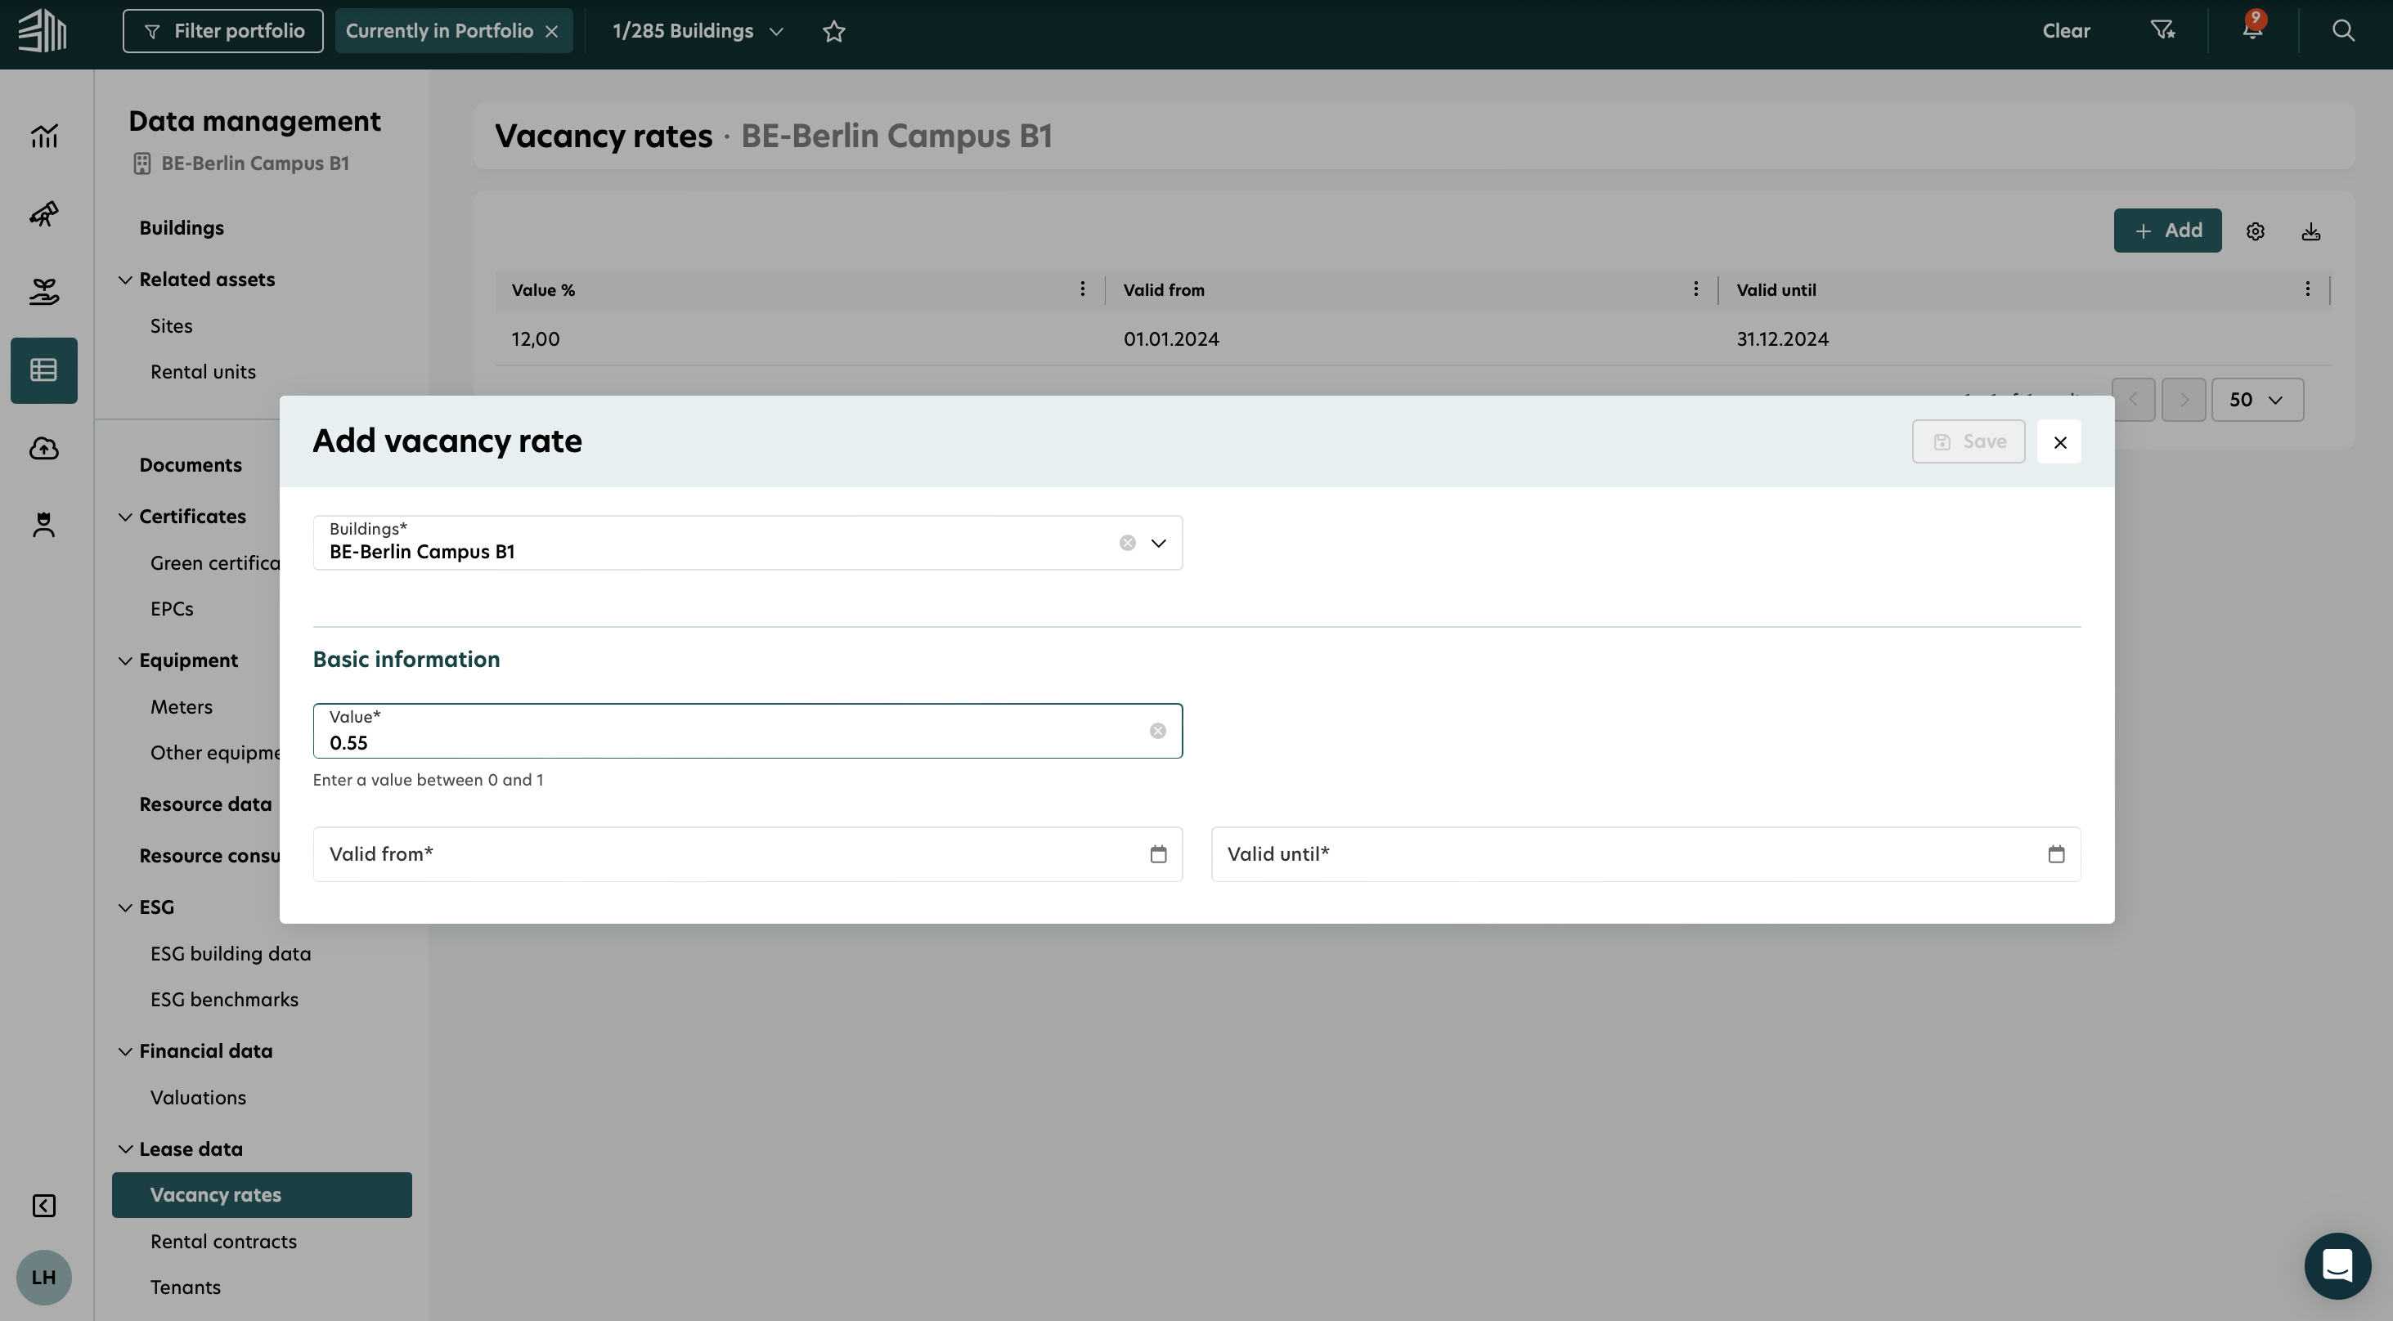
Task: Open the chat support bubble
Action: 2337,1265
